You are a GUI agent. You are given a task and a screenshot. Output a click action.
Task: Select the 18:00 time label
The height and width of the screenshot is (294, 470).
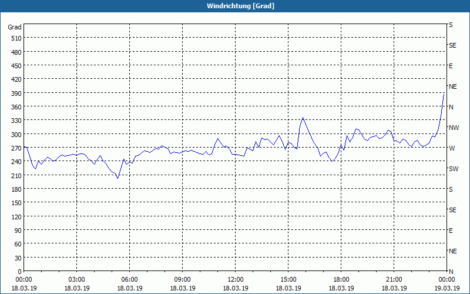pyautogui.click(x=341, y=280)
